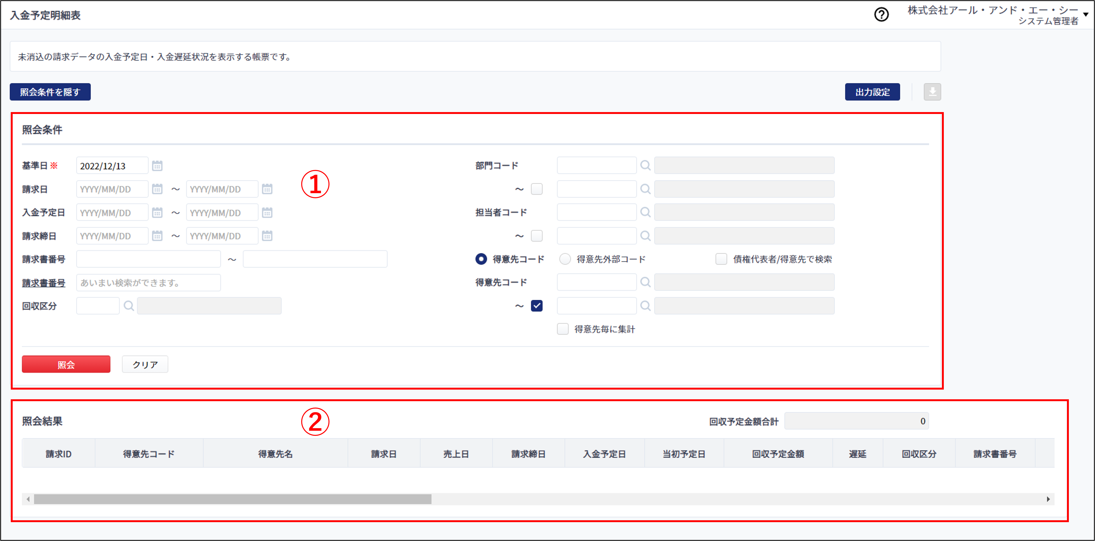Enable 債権代表者/得意先で検索 checkbox
Screen dimensions: 1095x541
point(721,259)
